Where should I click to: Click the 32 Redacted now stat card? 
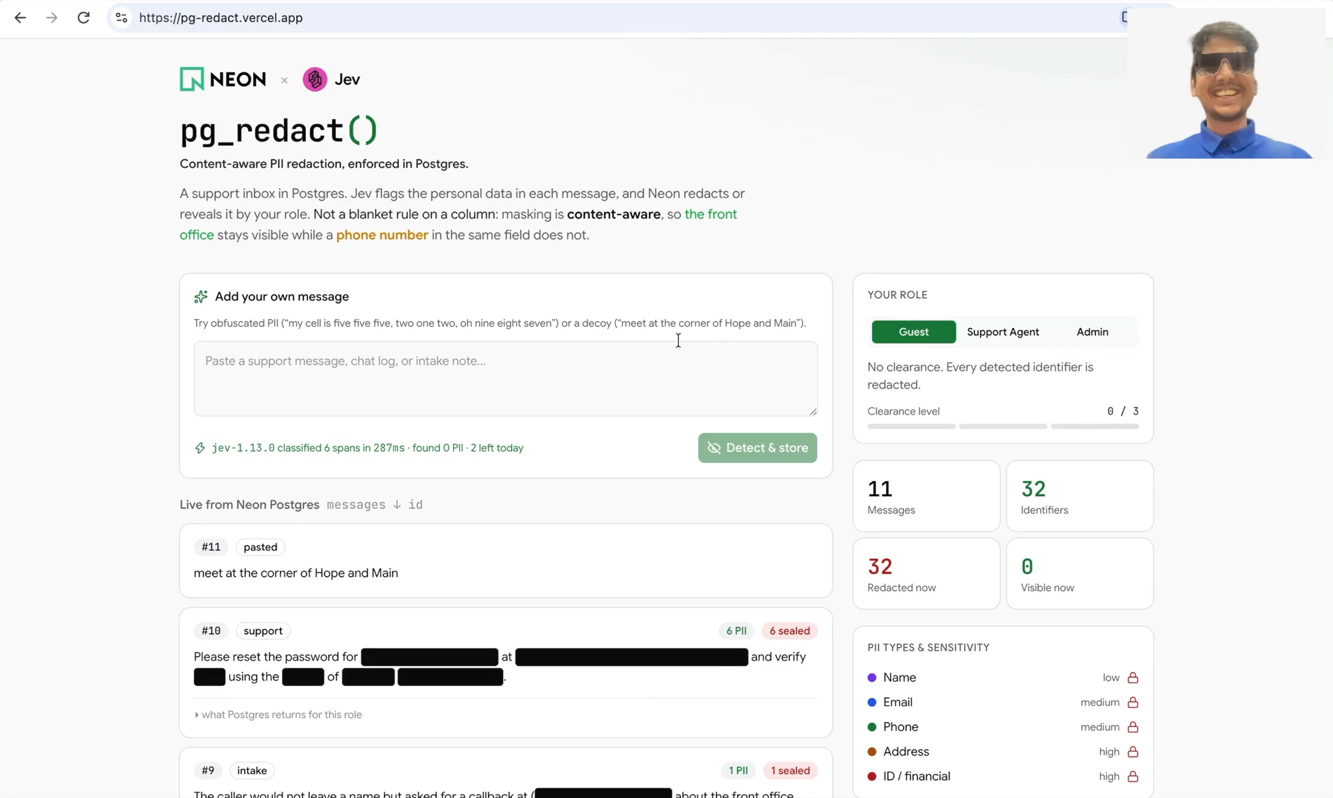926,573
